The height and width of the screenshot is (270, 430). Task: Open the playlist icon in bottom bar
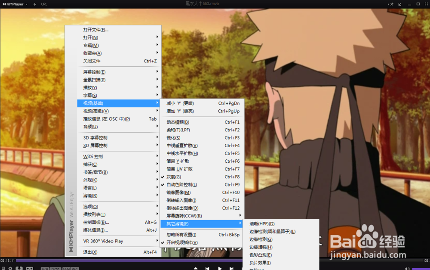(x=3, y=268)
